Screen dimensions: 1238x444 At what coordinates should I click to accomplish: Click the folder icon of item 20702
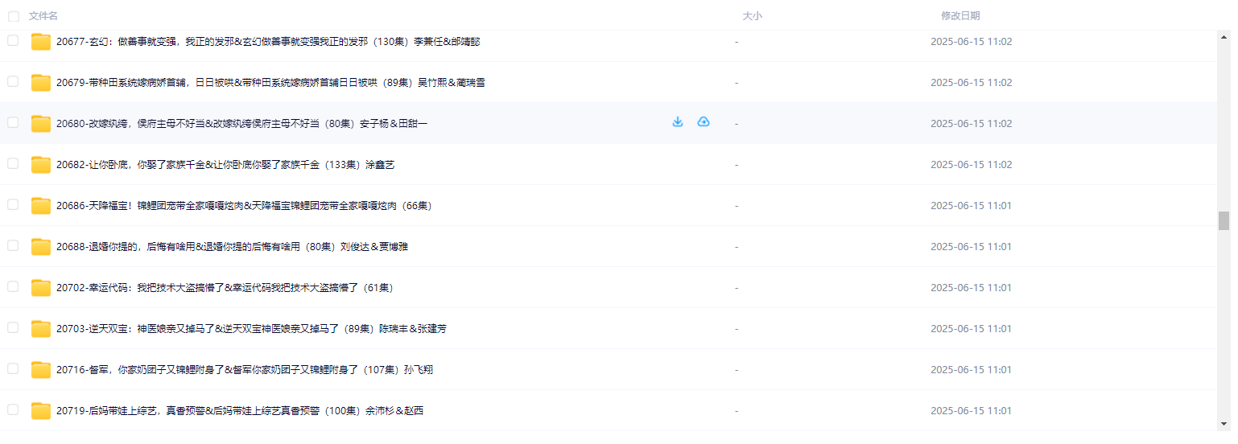coord(41,288)
